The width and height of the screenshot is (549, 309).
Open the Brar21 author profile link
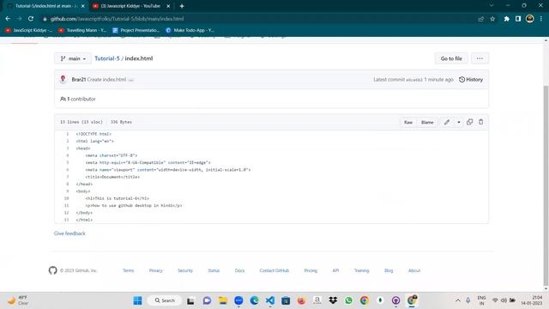78,80
